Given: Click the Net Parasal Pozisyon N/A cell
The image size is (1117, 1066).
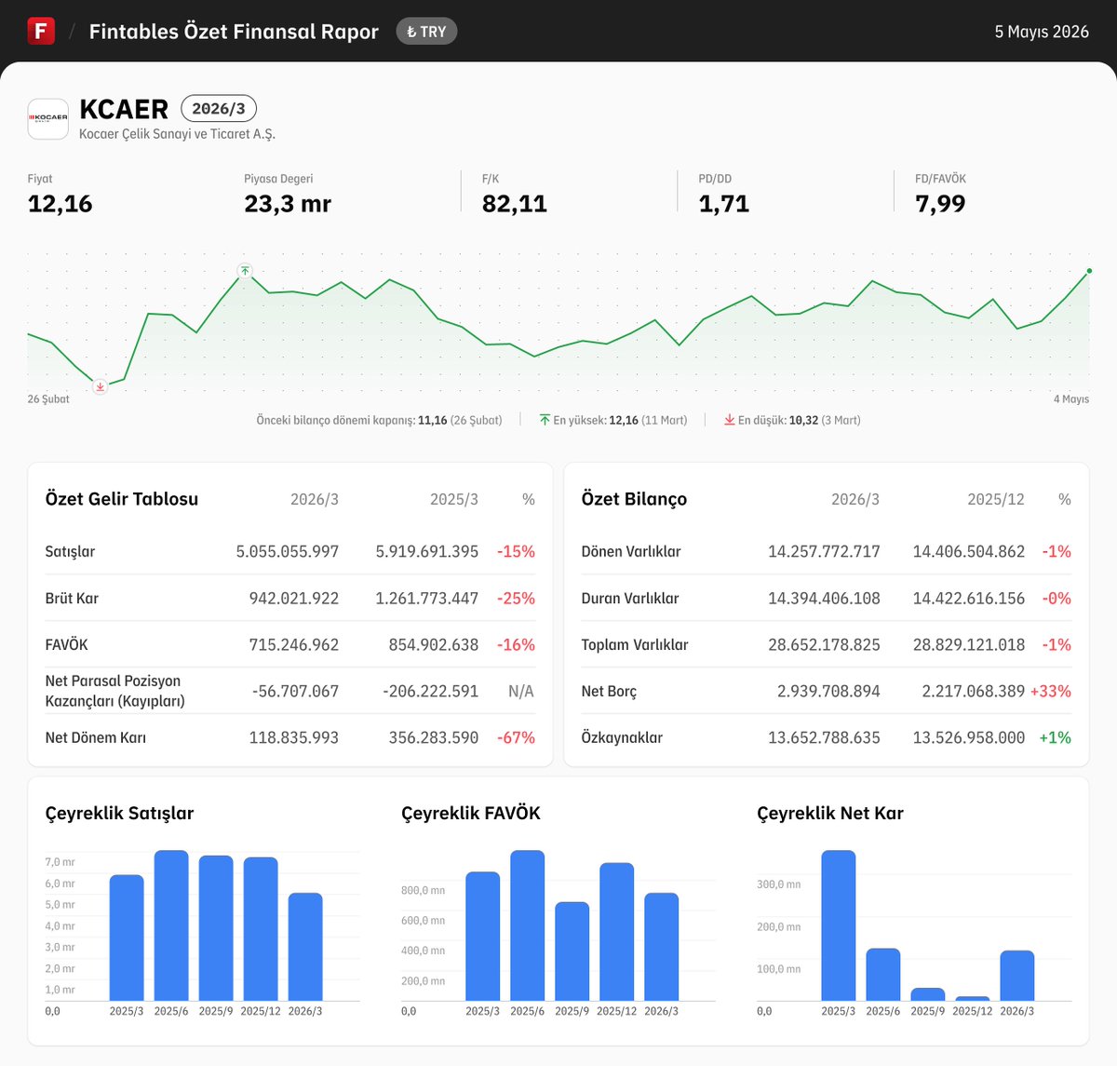Looking at the screenshot, I should (x=521, y=692).
